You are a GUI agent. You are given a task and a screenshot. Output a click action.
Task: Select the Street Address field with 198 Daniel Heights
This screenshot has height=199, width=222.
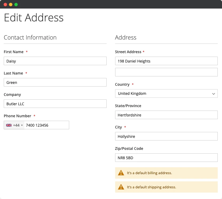pos(166,61)
